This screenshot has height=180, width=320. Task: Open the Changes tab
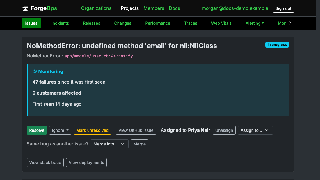pos(123,23)
